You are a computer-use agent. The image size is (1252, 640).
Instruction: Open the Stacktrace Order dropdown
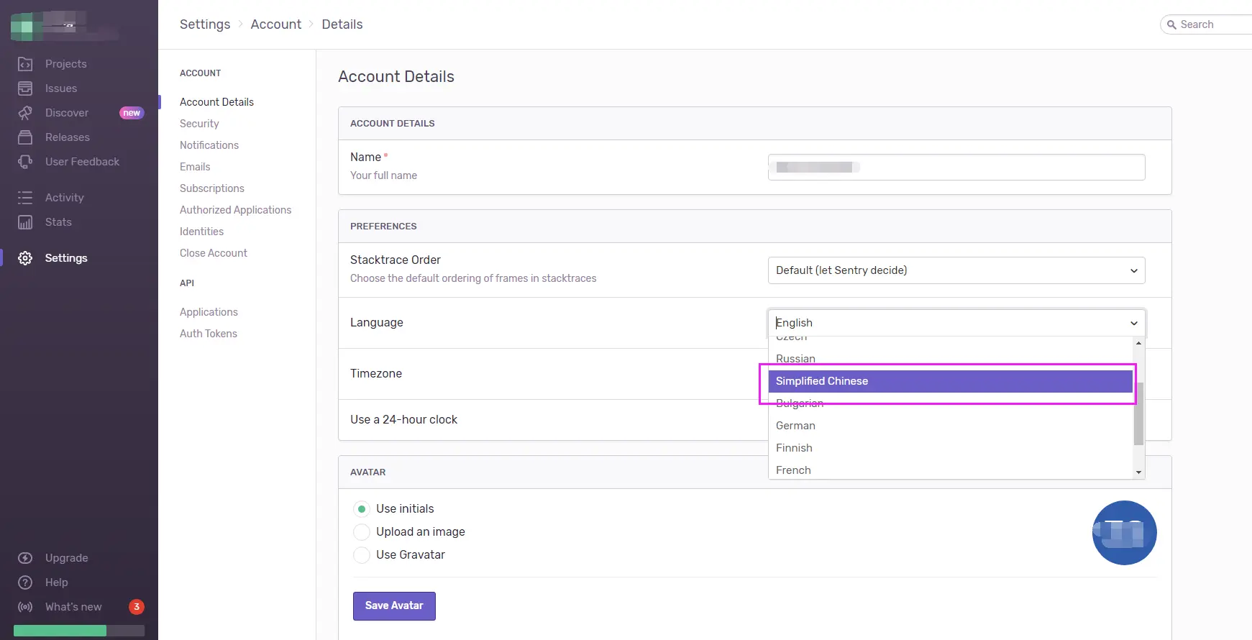tap(956, 270)
